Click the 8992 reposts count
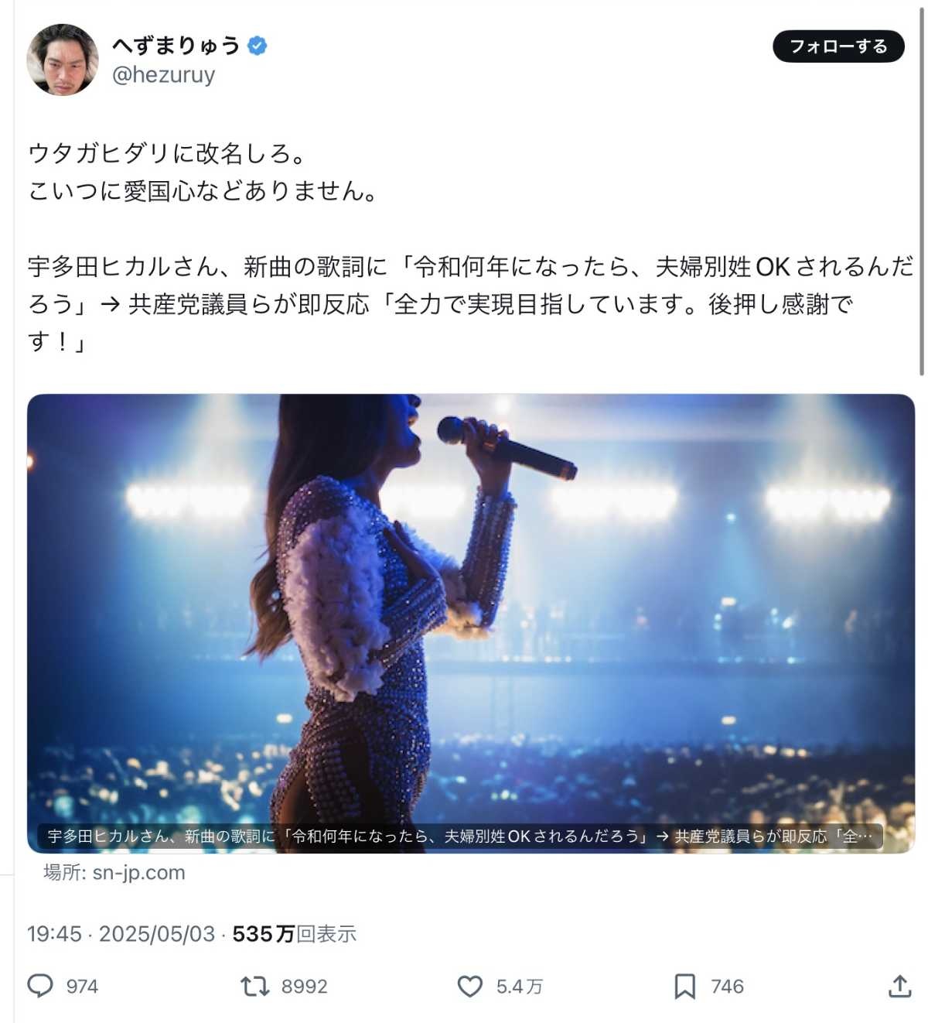This screenshot has width=928, height=1023. (305, 987)
